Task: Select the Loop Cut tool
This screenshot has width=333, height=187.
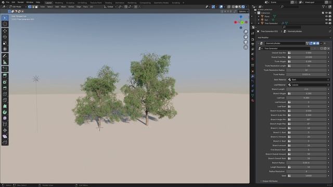Action: (x=5, y=94)
